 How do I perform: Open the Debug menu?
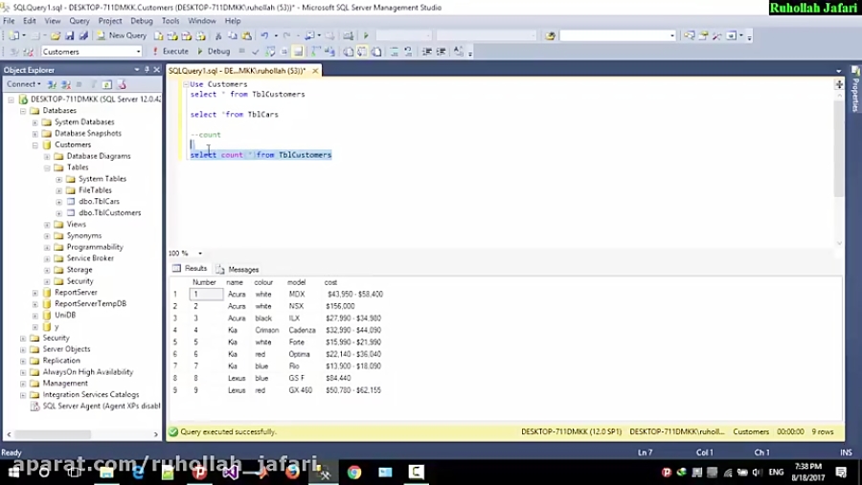142,21
